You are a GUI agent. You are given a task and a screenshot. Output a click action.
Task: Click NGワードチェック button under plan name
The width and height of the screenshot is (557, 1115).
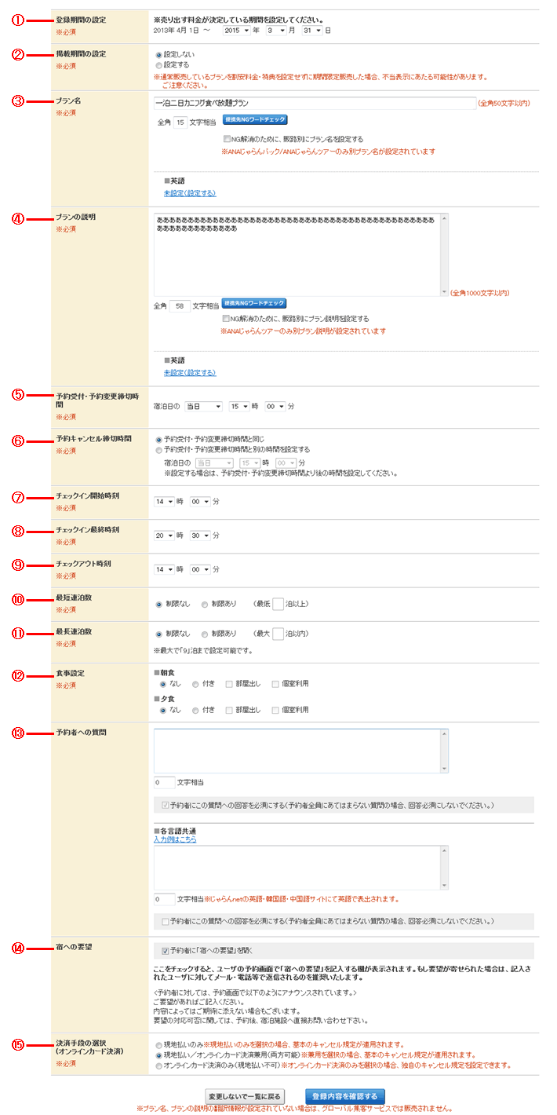point(255,120)
